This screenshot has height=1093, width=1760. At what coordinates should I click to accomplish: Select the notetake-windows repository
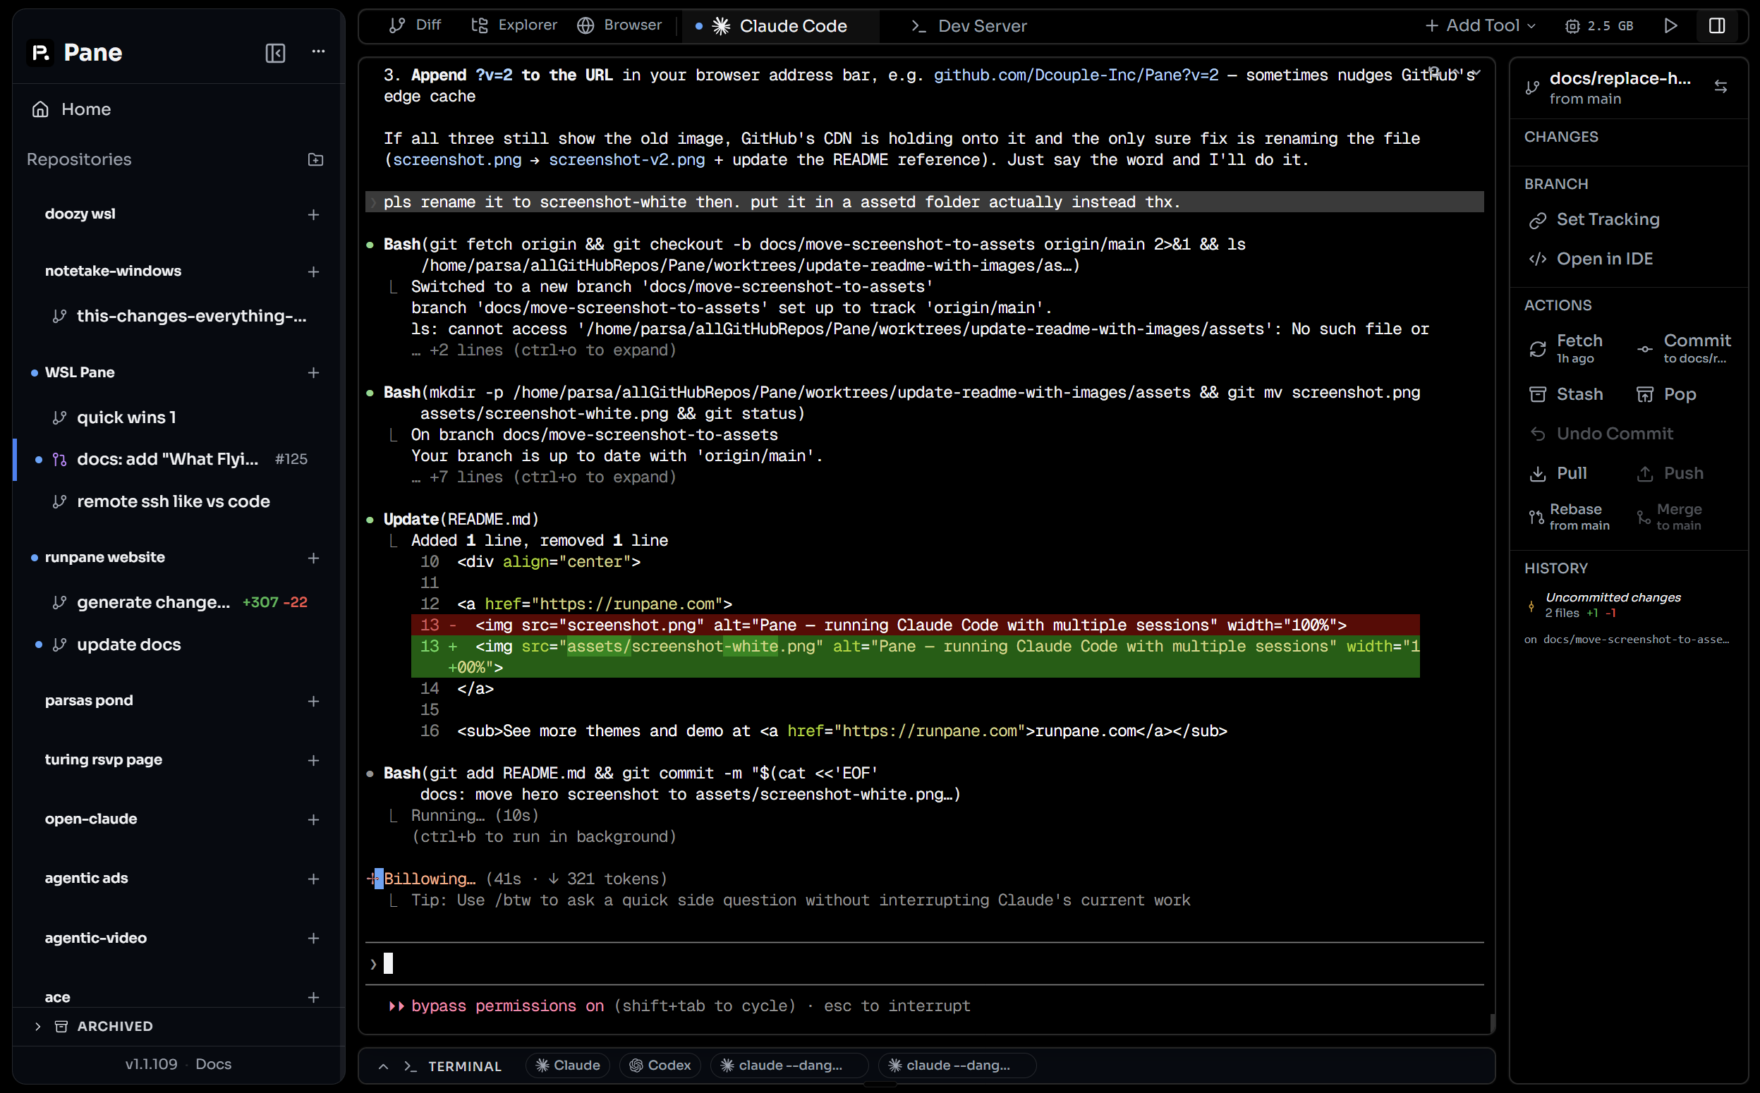pyautogui.click(x=113, y=271)
